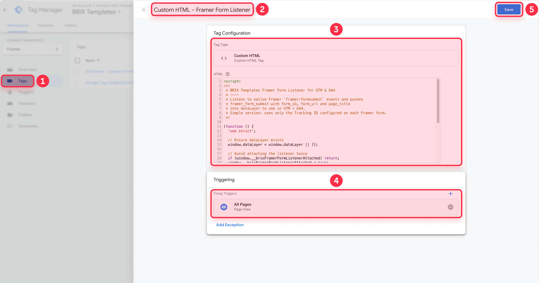Open Triggers in the sidebar
Image resolution: width=539 pixels, height=283 pixels.
point(26,92)
